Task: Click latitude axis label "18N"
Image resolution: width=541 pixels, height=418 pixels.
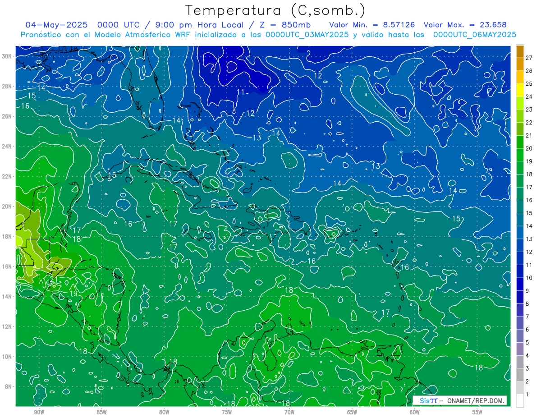Action: point(7,236)
